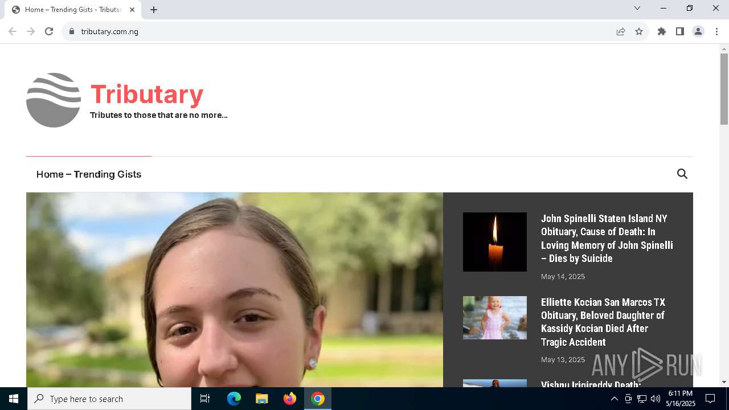Click the Tributary round logo
The height and width of the screenshot is (410, 729).
(x=54, y=100)
